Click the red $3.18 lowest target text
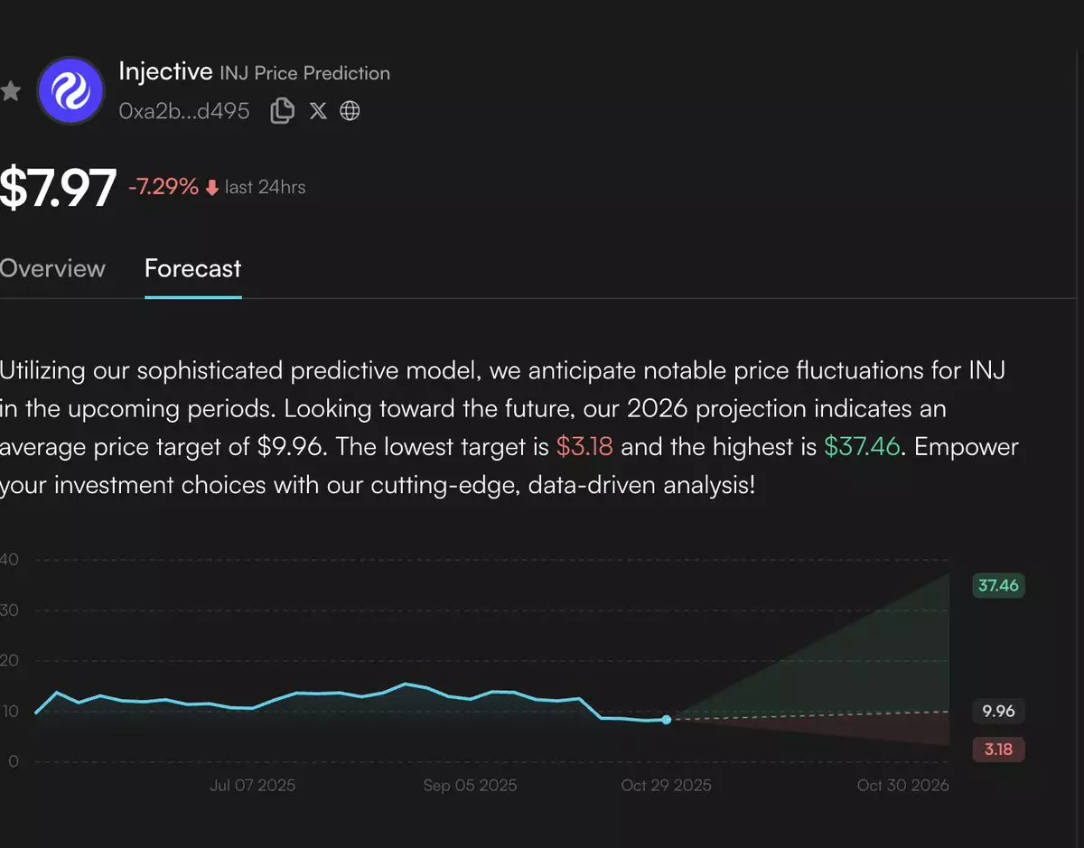Screen dimensions: 1084x848 coord(584,447)
